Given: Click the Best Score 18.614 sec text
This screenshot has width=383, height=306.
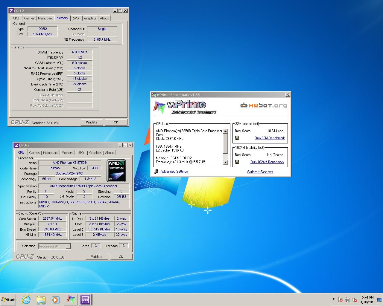Looking at the screenshot, I should click(x=275, y=131).
